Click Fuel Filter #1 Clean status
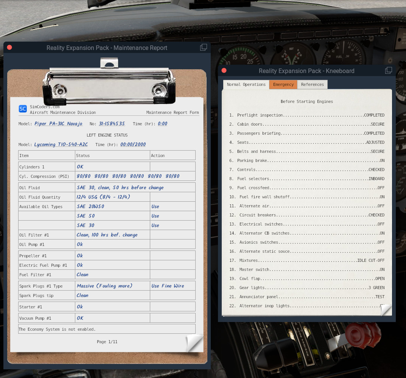This screenshot has width=406, height=378. point(82,274)
